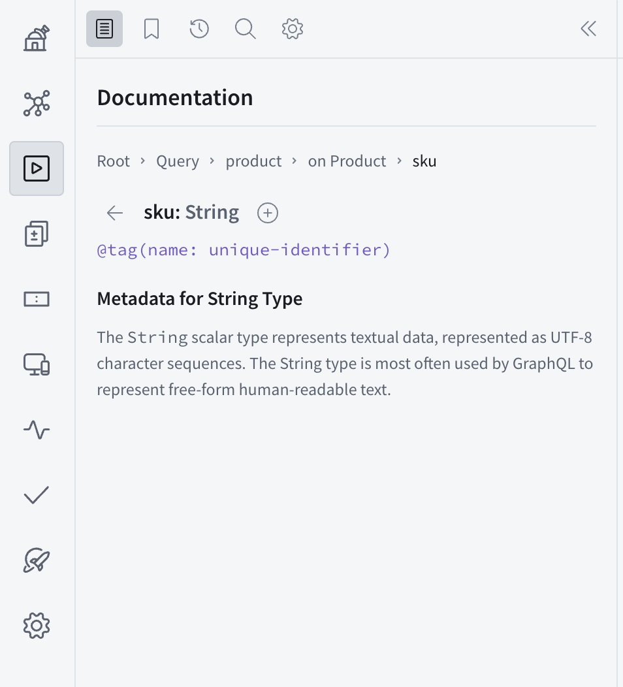Image resolution: width=623 pixels, height=687 pixels.
Task: Open the Launches rocket icon
Action: pos(36,560)
